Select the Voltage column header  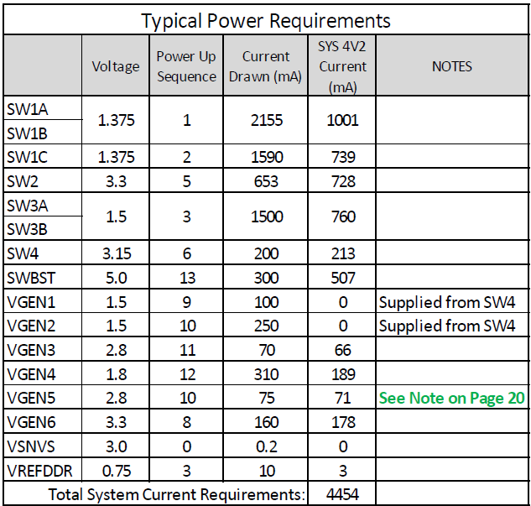pyautogui.click(x=116, y=65)
